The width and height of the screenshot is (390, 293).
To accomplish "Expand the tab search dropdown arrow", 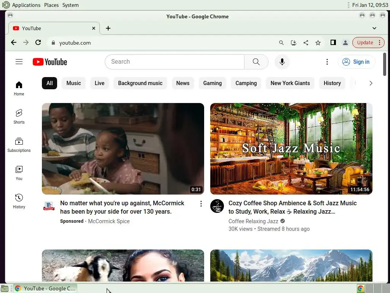I will (x=374, y=28).
